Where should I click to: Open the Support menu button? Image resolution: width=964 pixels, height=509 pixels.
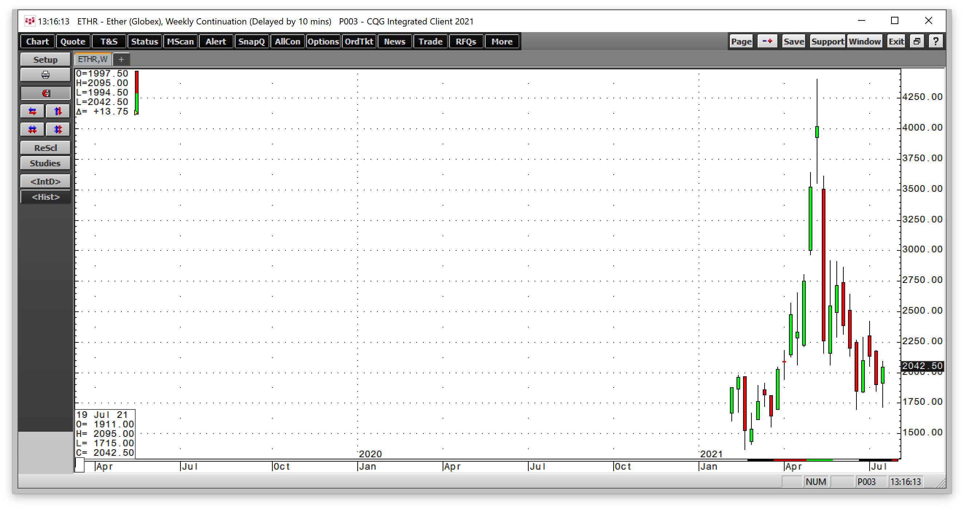827,41
